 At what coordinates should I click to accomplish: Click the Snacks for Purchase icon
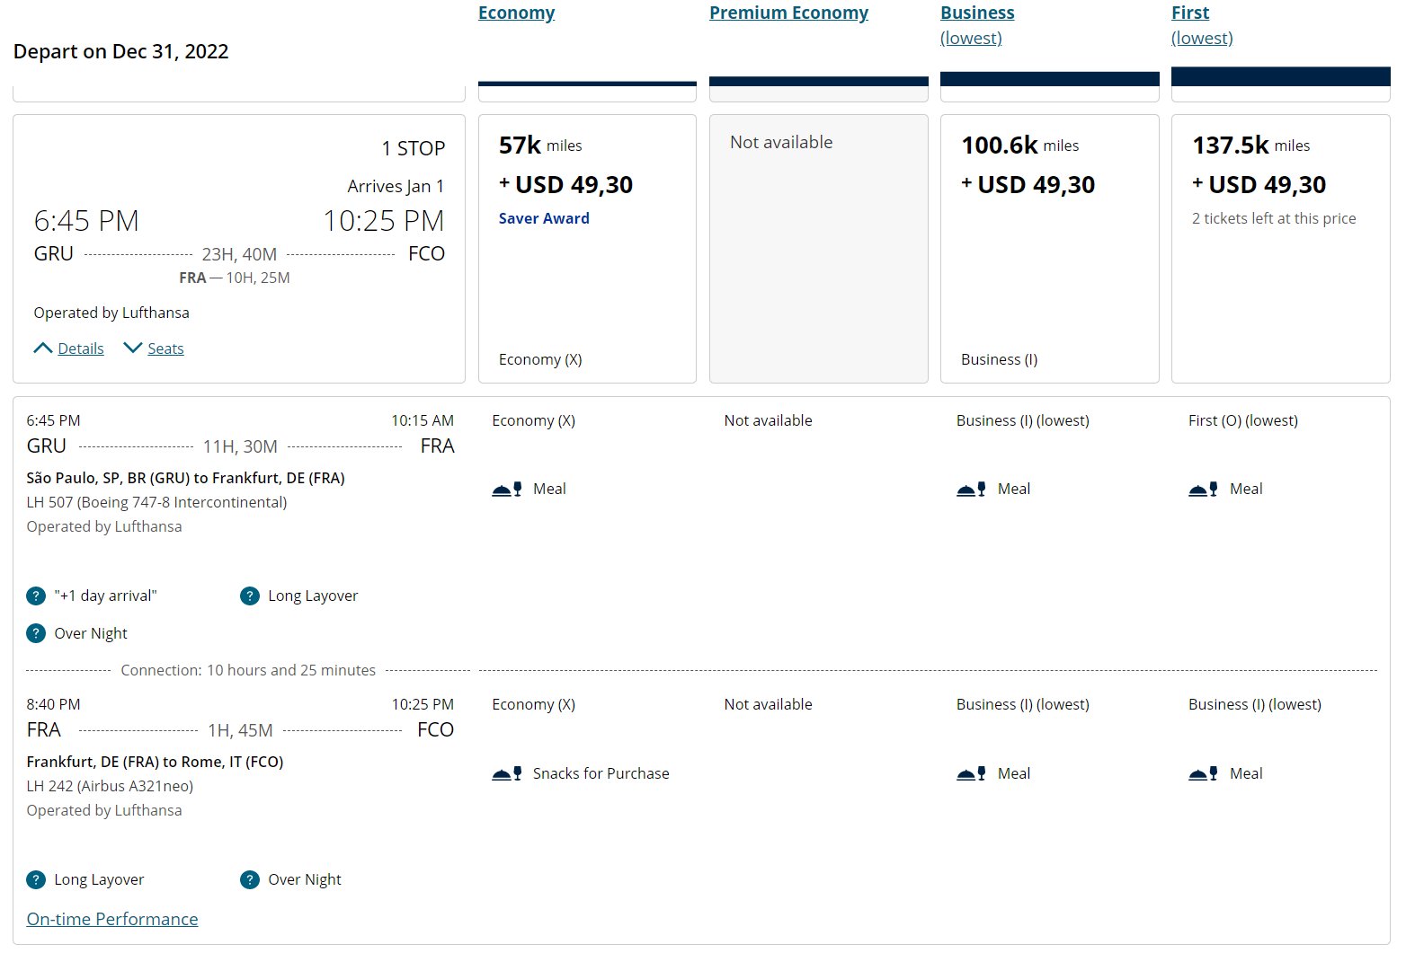pos(507,773)
